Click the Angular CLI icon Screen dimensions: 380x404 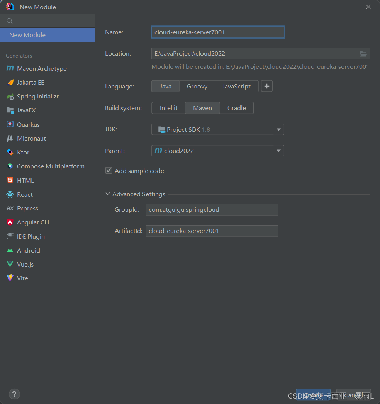click(10, 222)
